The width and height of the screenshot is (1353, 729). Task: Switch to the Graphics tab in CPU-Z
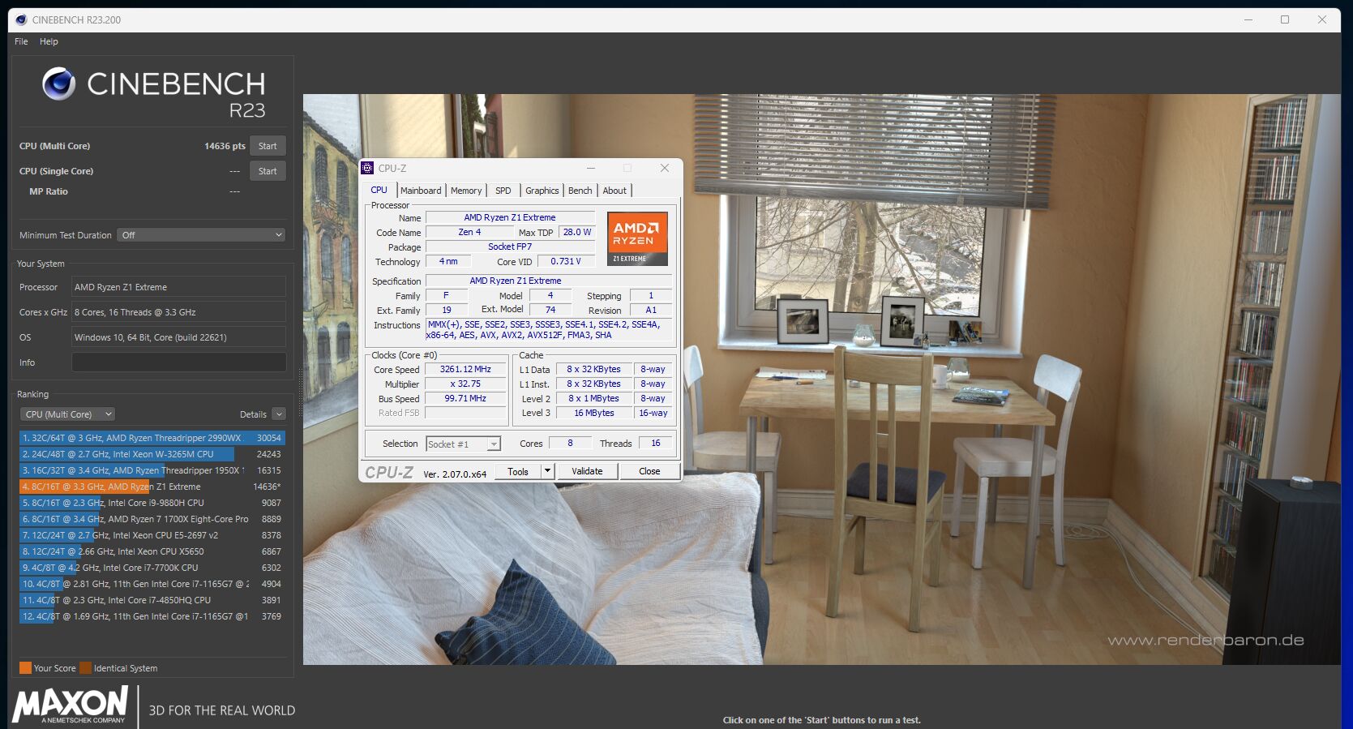[542, 191]
